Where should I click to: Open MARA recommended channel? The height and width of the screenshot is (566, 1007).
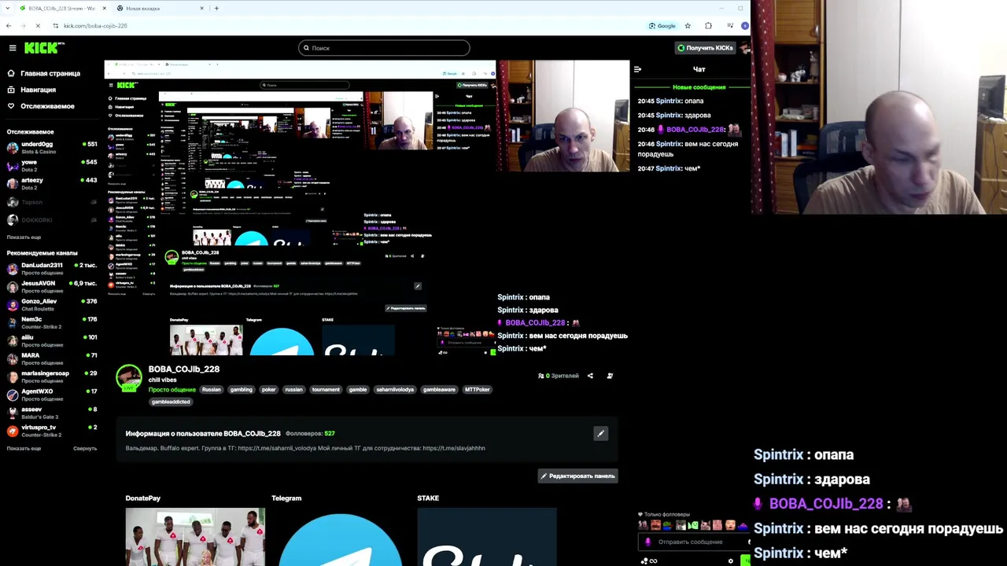point(51,358)
